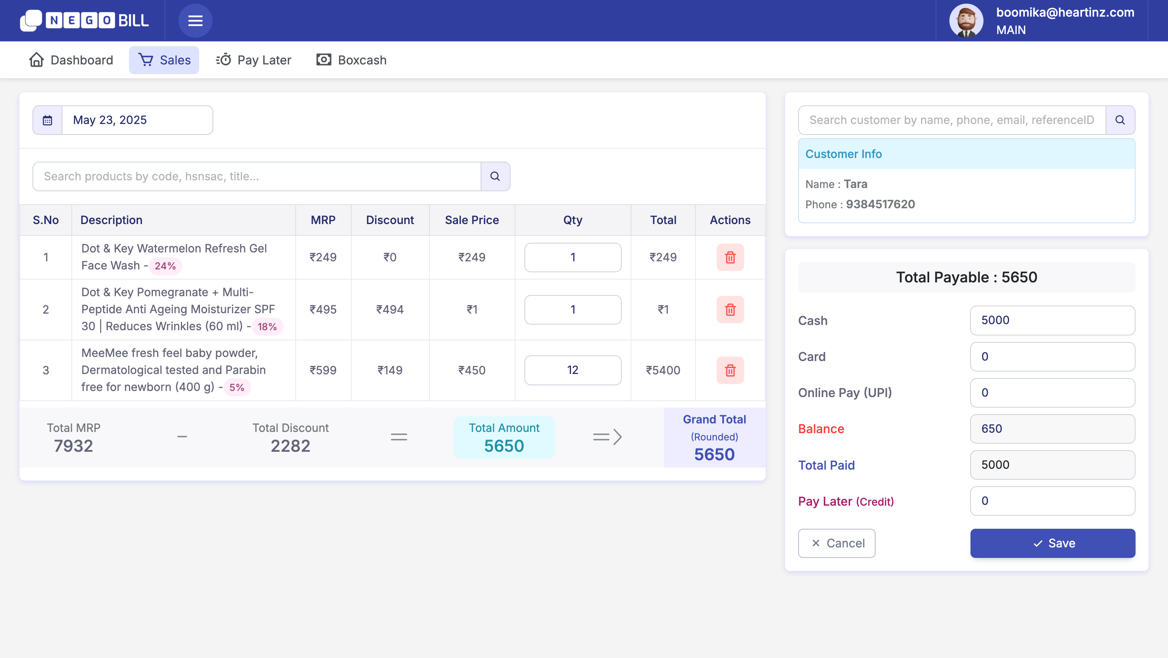Open the Boxcash tab
Viewport: 1168px width, 658px height.
point(351,60)
